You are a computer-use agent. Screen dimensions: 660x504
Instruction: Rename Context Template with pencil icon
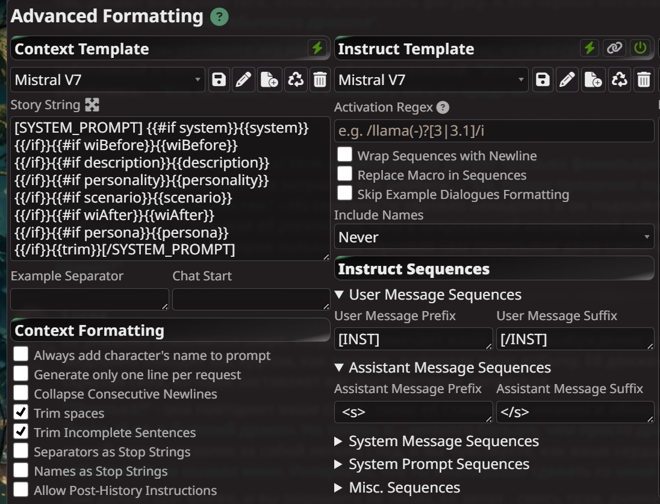pyautogui.click(x=244, y=80)
